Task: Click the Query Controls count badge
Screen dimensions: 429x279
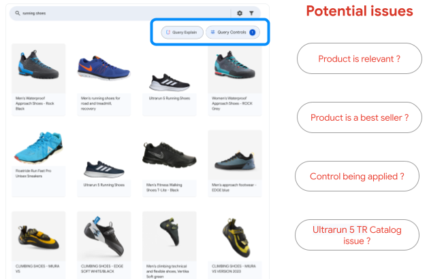Action: [x=252, y=33]
